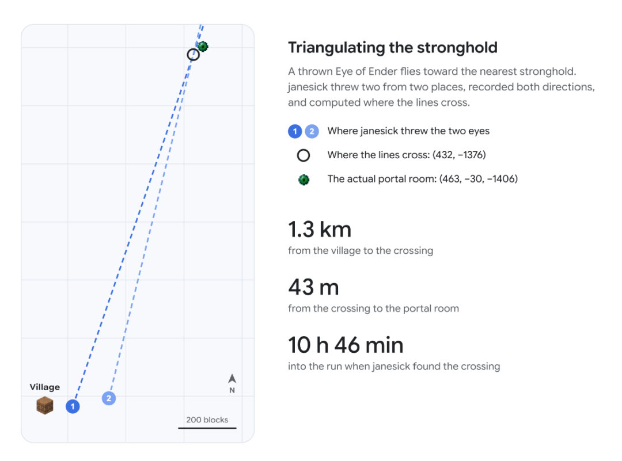622x461 pixels.
Task: Click the legend's dark blue 1 badge
Action: (295, 131)
